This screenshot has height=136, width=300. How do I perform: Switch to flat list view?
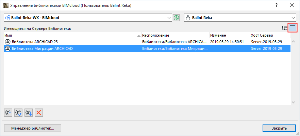tap(293, 28)
